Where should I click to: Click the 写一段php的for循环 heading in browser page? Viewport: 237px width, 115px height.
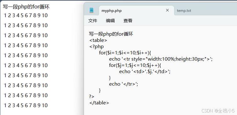[x=26, y=7]
